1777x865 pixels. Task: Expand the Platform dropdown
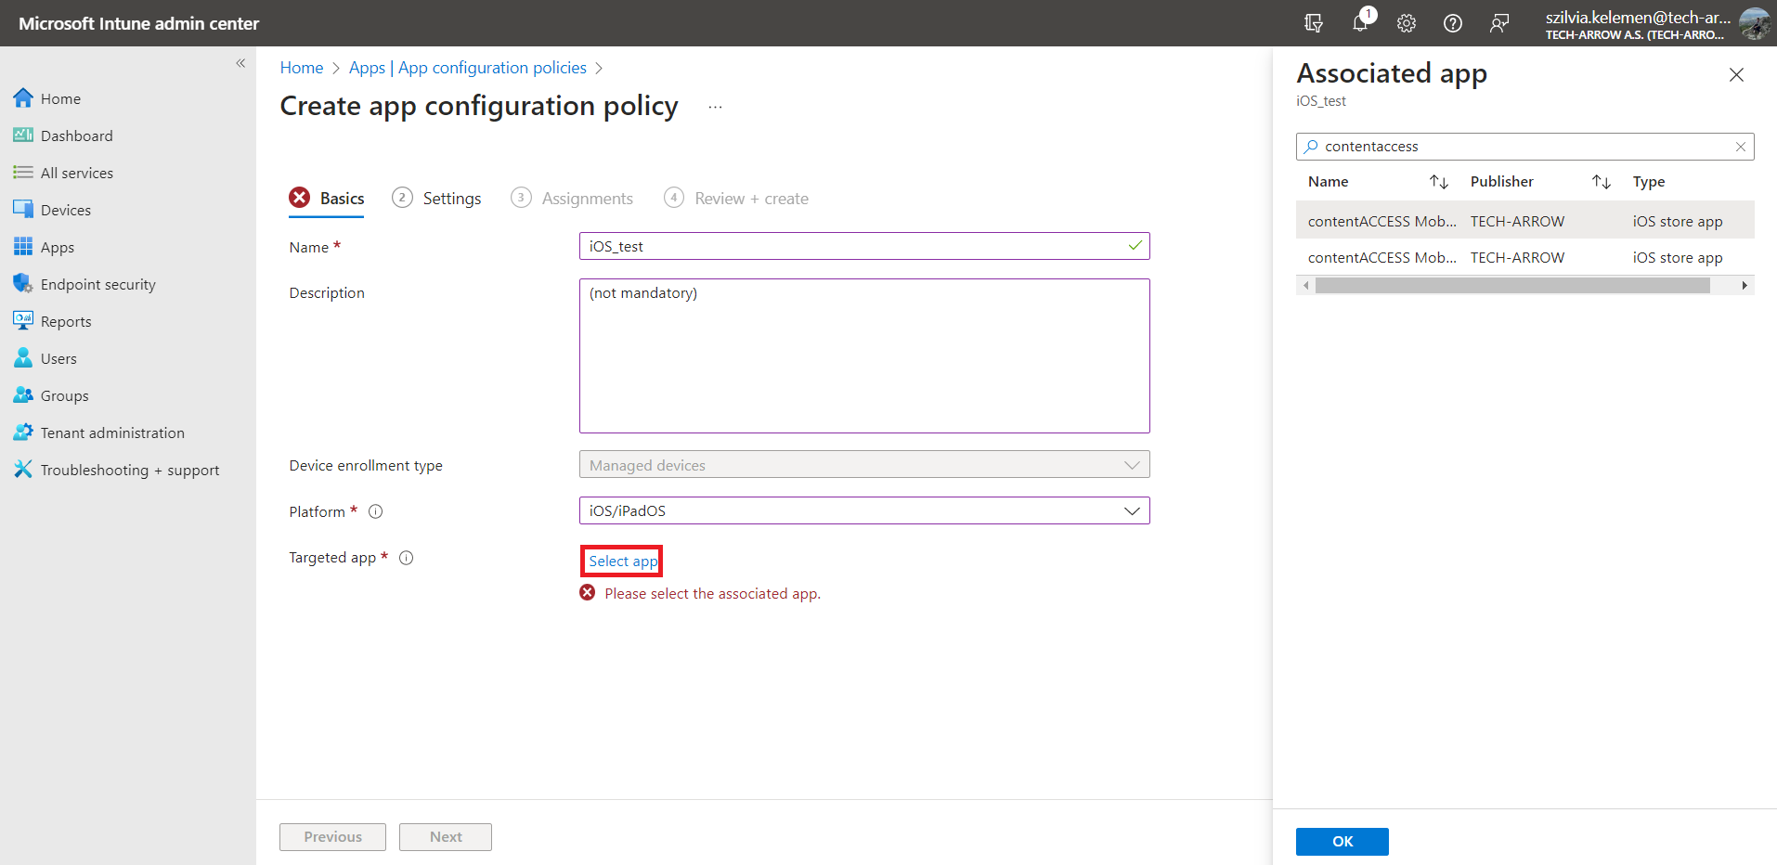[1132, 511]
